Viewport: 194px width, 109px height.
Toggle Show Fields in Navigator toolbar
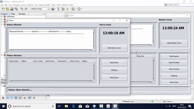point(8,97)
